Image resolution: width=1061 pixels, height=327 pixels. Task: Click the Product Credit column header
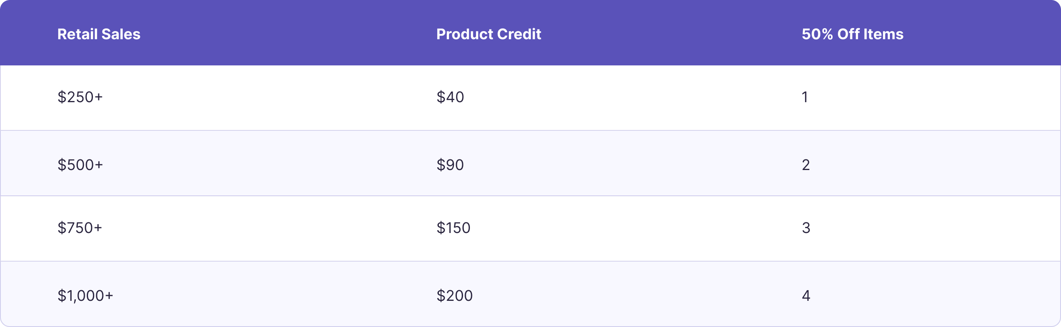coord(488,34)
